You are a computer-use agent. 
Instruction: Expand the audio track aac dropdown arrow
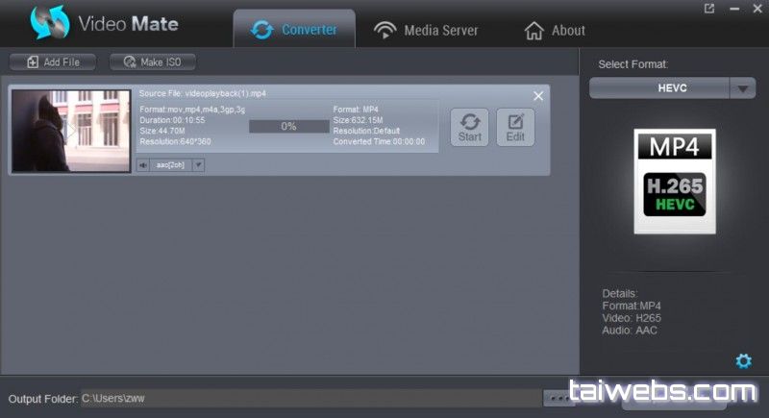click(x=199, y=164)
